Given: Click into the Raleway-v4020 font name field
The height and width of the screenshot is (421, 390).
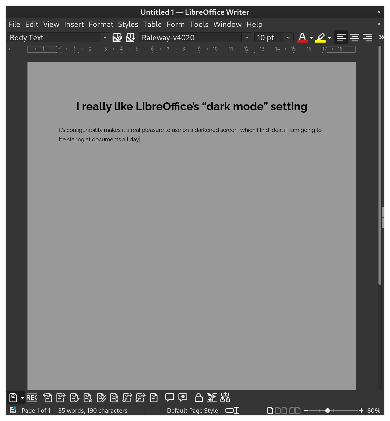Looking at the screenshot, I should pyautogui.click(x=191, y=38).
